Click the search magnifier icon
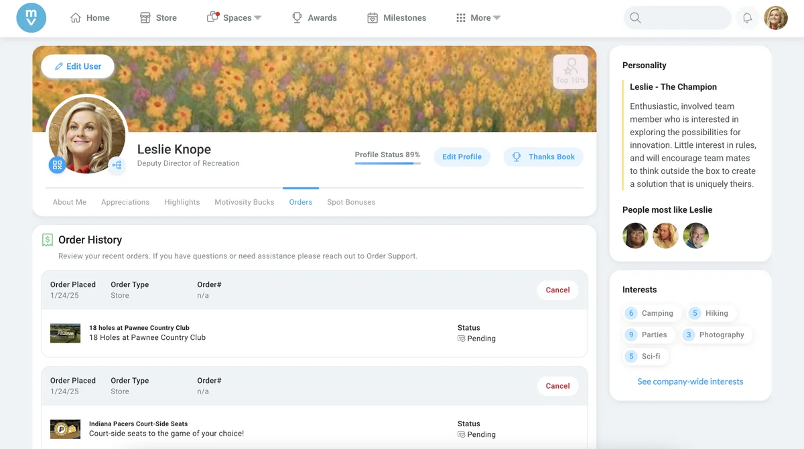804x449 pixels. [635, 18]
